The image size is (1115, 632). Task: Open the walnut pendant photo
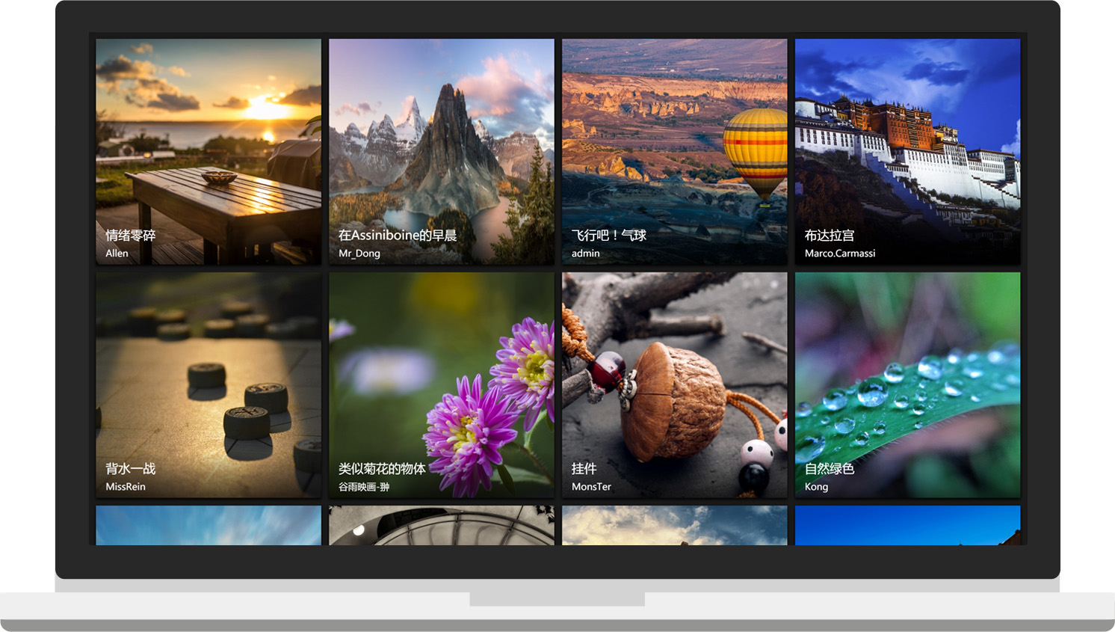[675, 385]
